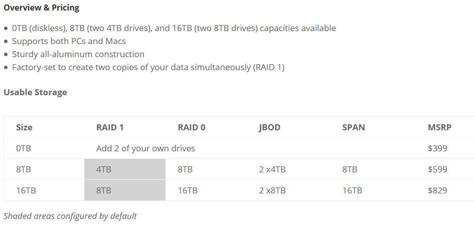Image resolution: width=474 pixels, height=227 pixels.
Task: Click the 16TB size row label
Action: (x=26, y=190)
